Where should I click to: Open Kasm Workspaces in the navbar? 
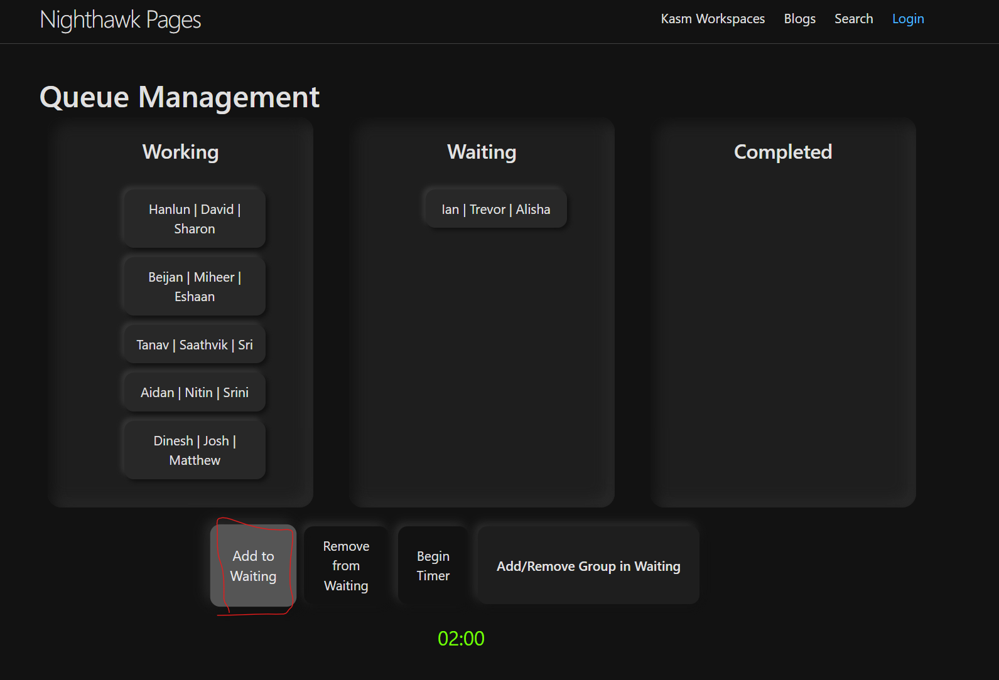pyautogui.click(x=713, y=19)
